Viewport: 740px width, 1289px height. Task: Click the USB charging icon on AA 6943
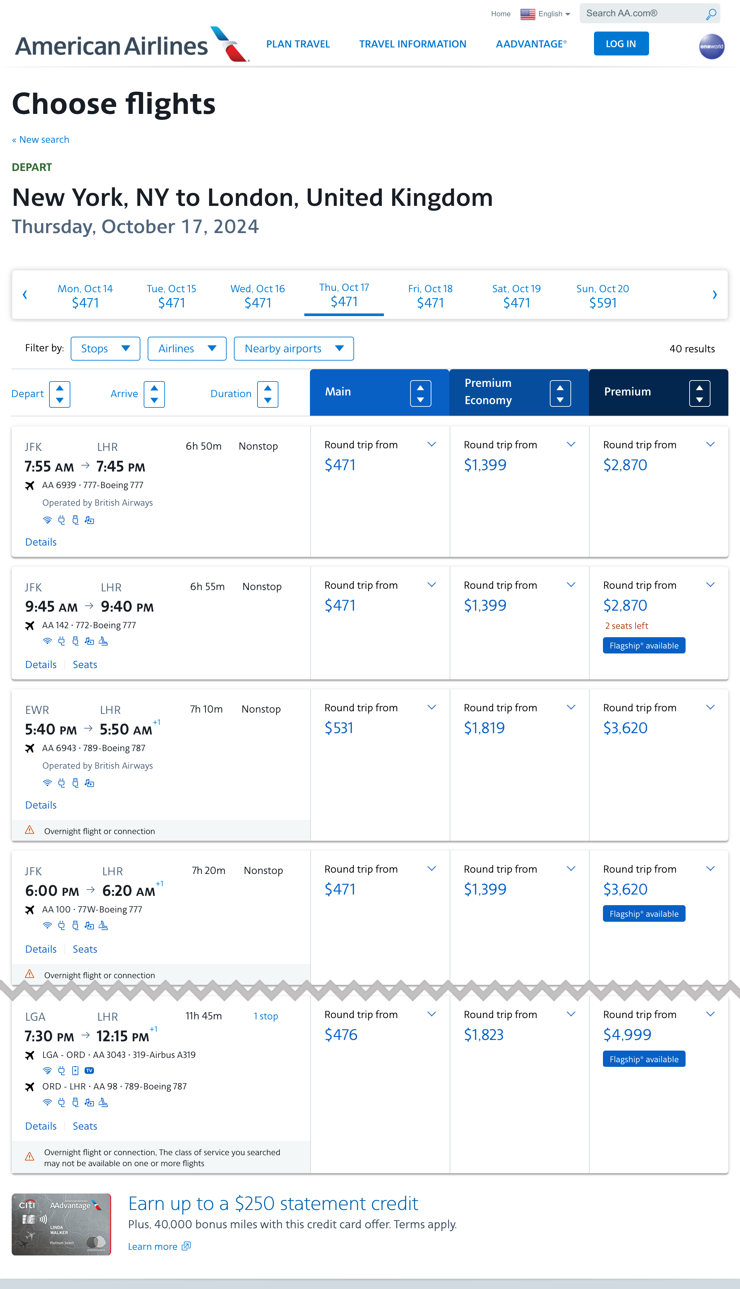(x=75, y=783)
